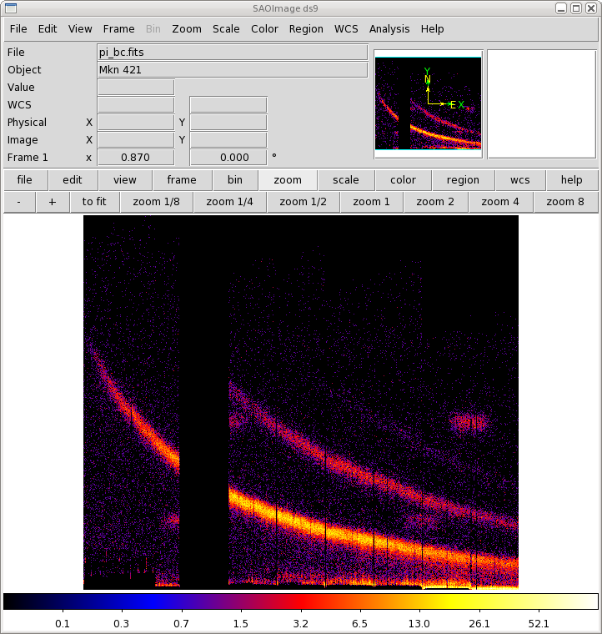
Task: Click the Physical X field
Action: pos(136,123)
